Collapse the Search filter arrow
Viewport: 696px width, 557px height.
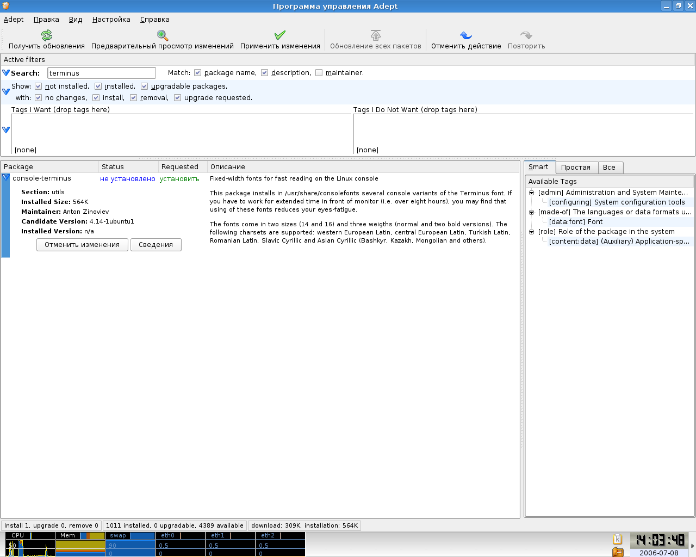tap(6, 73)
